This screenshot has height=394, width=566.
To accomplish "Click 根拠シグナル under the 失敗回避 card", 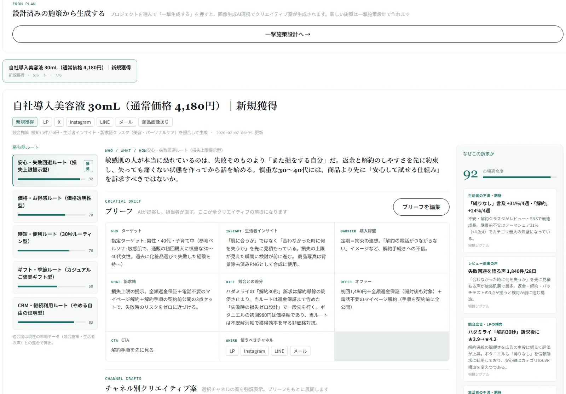I will click(x=479, y=306).
